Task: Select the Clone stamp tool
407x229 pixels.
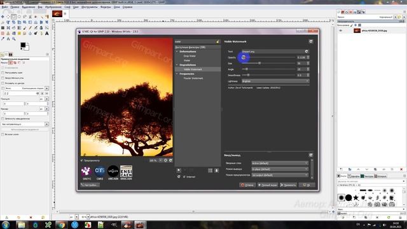Action: pos(8,33)
